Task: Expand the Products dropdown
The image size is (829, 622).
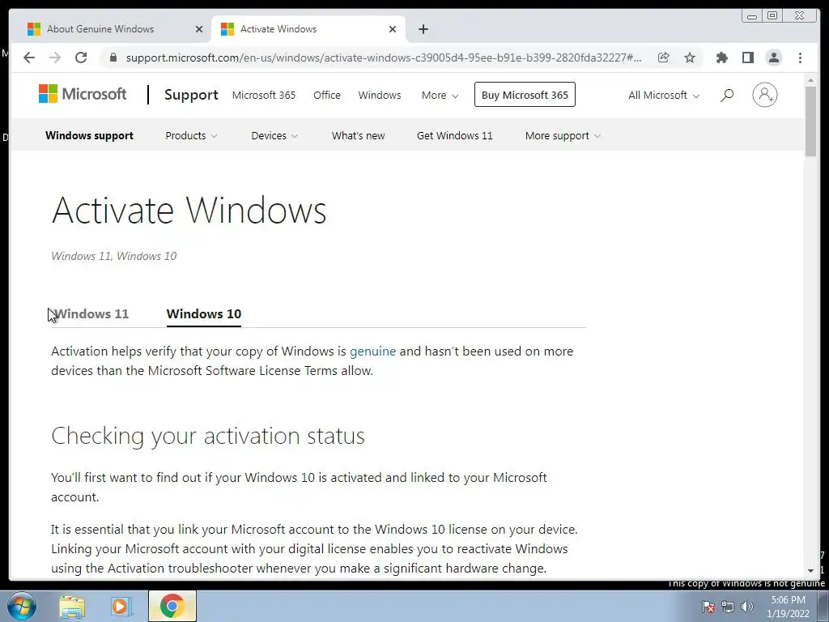Action: point(191,135)
